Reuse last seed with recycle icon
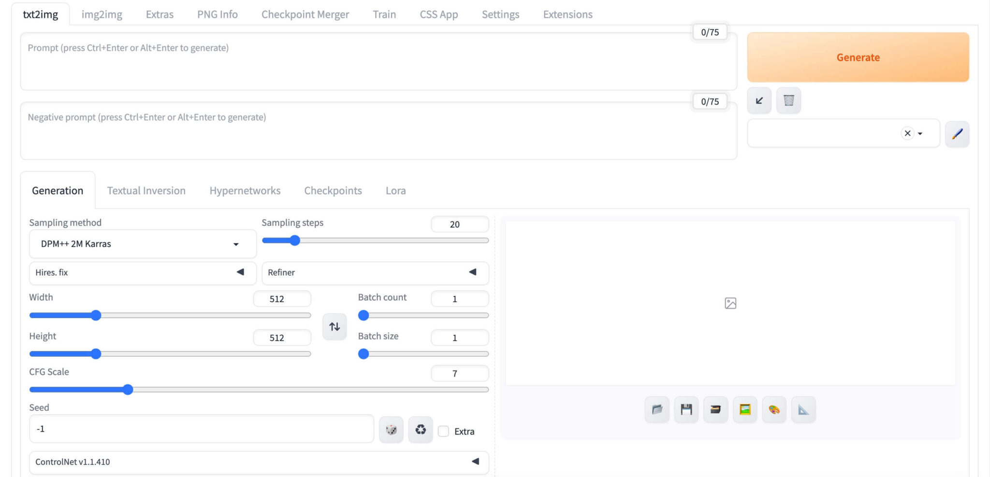Image resolution: width=990 pixels, height=477 pixels. coord(420,429)
